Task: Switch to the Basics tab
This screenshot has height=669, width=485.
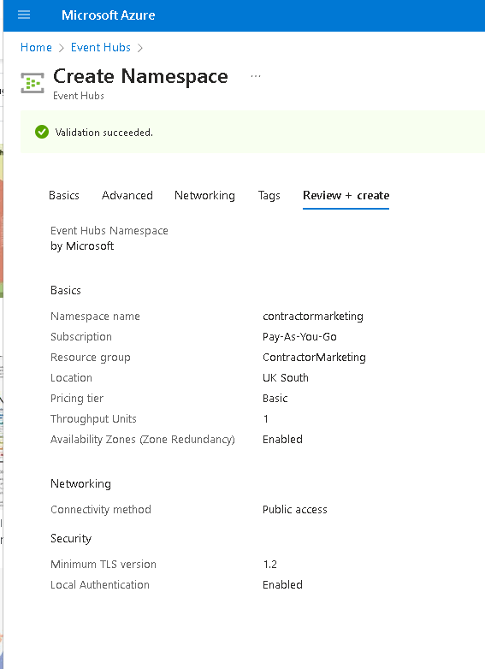Action: click(64, 195)
